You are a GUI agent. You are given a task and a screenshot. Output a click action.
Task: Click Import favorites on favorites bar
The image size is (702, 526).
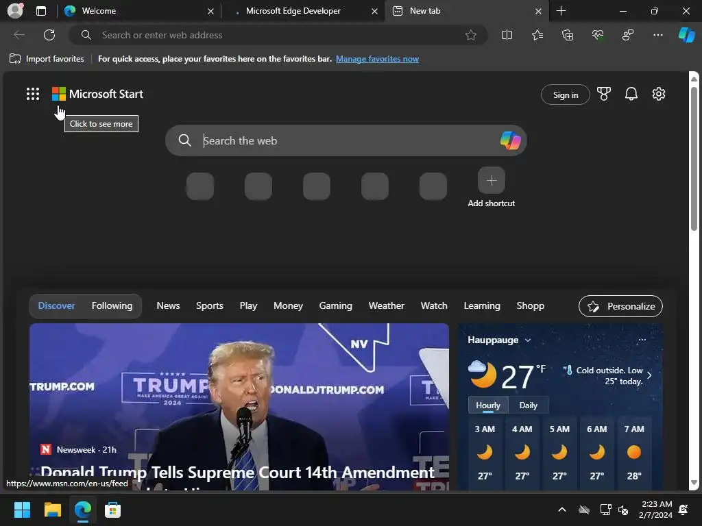tap(47, 59)
